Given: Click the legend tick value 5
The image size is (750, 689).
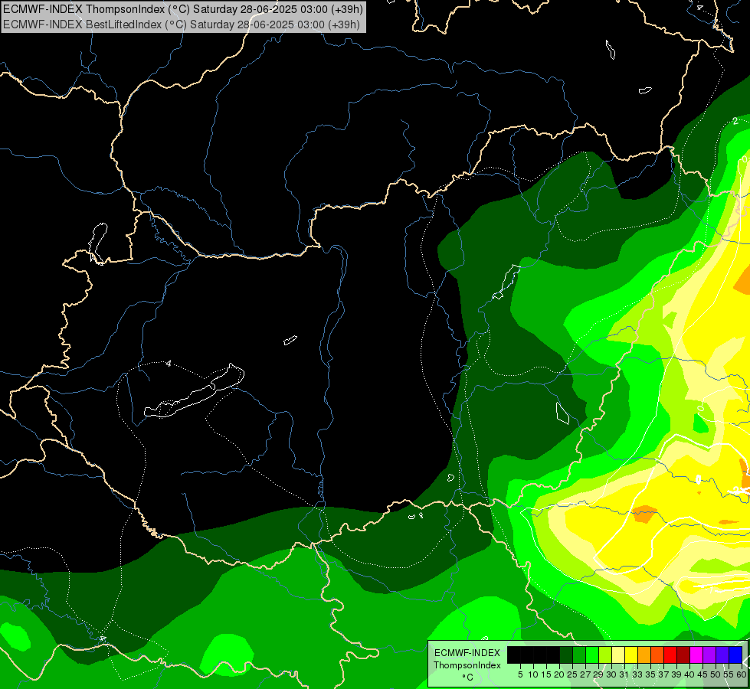Looking at the screenshot, I should (x=520, y=674).
